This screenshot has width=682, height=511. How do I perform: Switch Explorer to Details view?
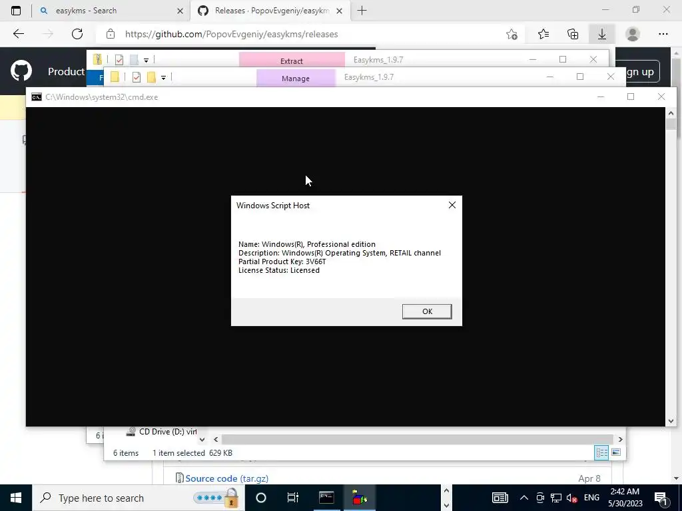pos(601,452)
